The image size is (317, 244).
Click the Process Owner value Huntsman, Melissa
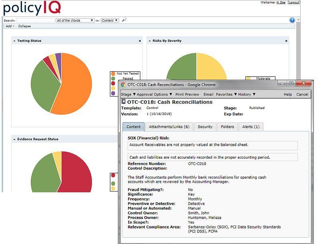coord(205,218)
